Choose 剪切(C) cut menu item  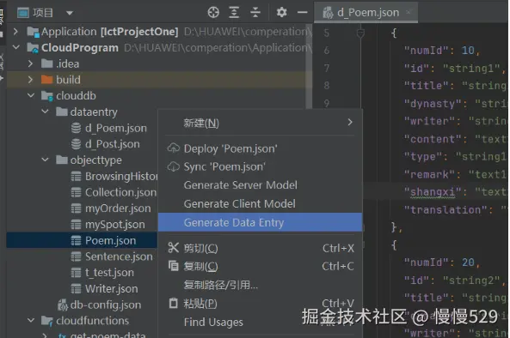(x=261, y=248)
